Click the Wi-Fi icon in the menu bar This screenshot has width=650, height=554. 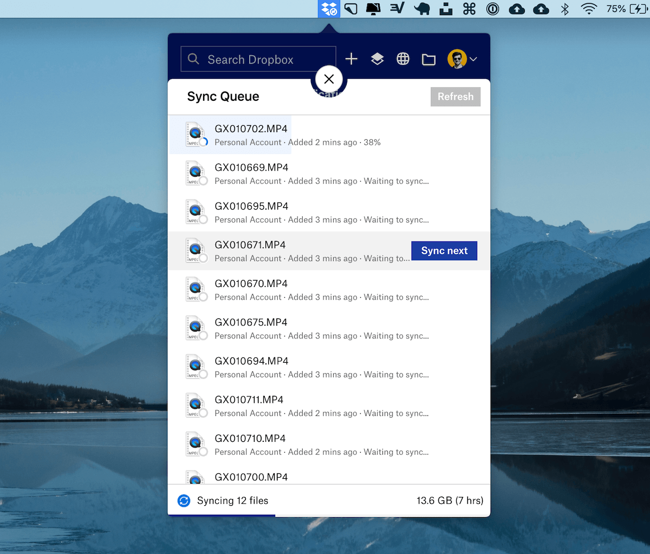pyautogui.click(x=588, y=9)
